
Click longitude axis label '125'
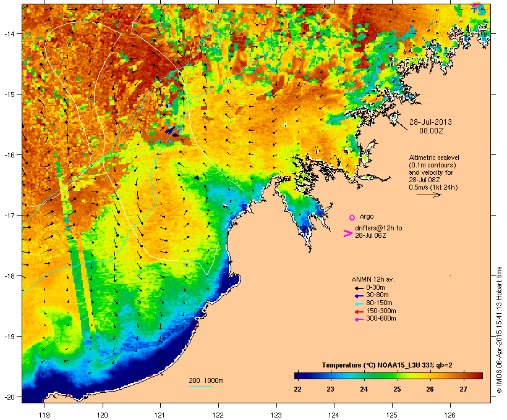[x=392, y=415]
